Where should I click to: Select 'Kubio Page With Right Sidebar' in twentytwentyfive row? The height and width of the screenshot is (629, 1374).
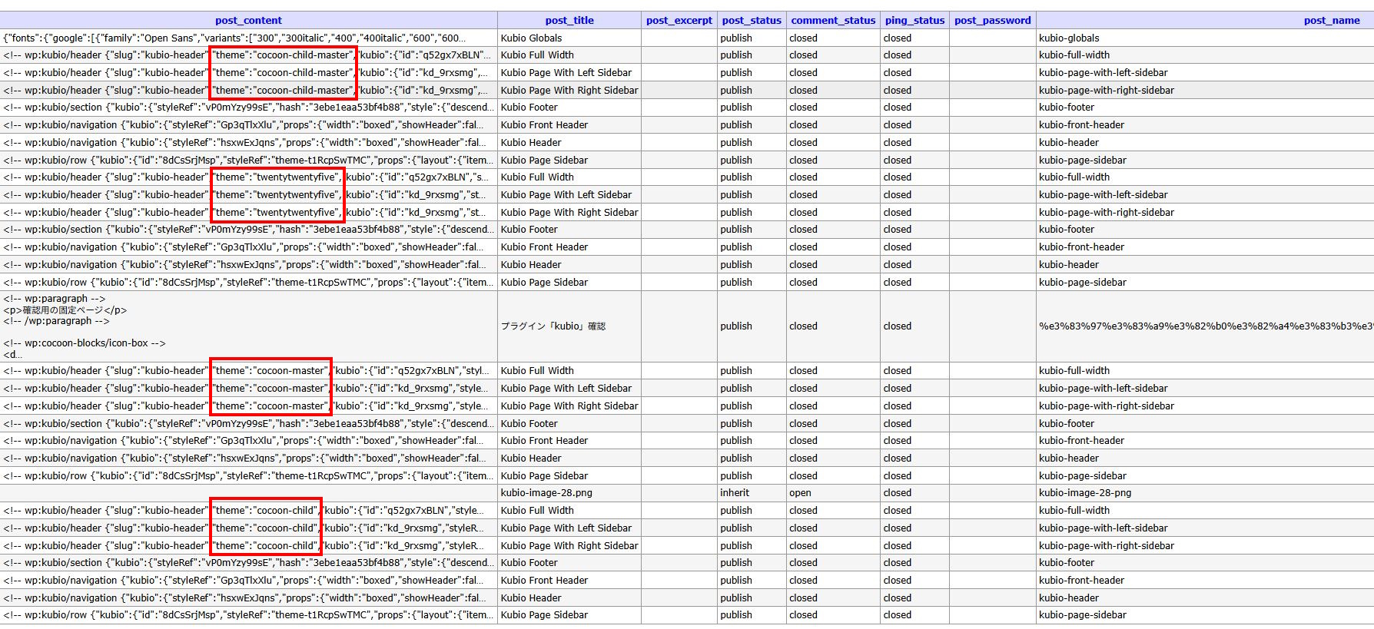(x=569, y=213)
